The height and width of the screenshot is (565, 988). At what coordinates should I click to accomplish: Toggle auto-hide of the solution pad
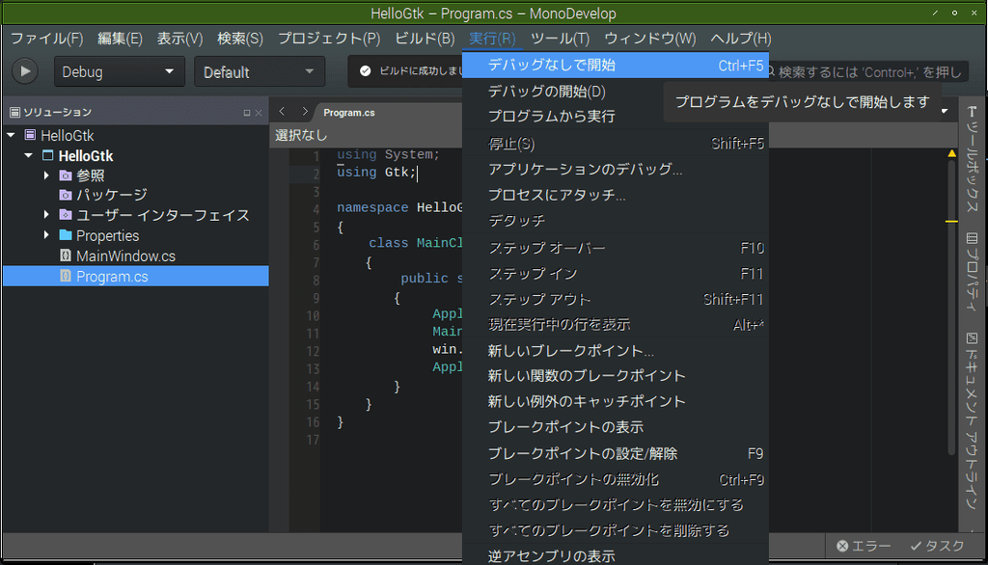tap(246, 113)
